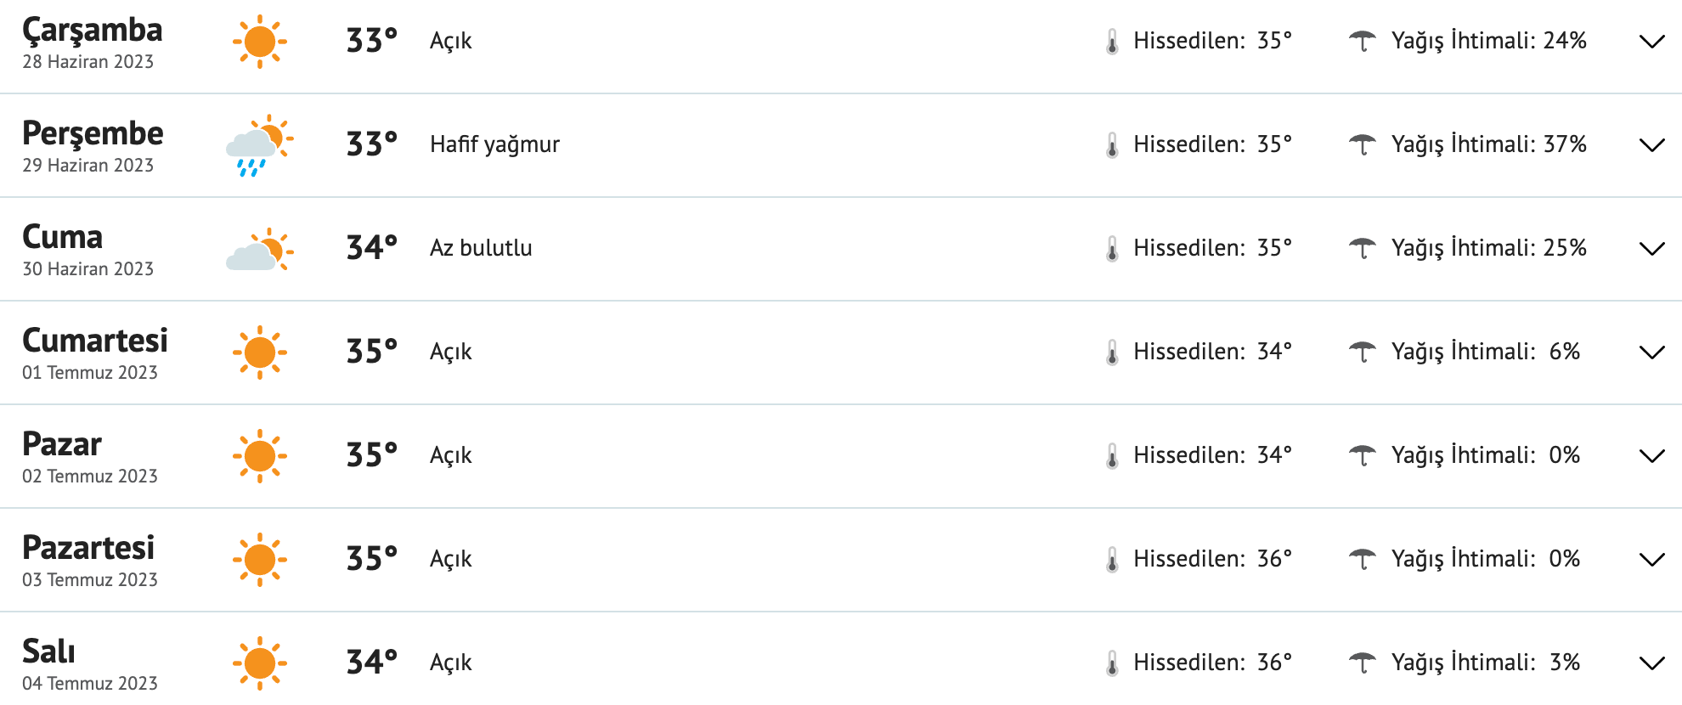Expand the forecast details for Çarşamba

pyautogui.click(x=1651, y=40)
